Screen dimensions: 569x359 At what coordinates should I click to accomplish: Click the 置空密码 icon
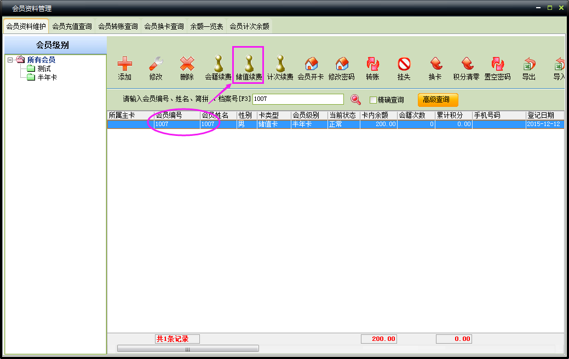point(497,64)
